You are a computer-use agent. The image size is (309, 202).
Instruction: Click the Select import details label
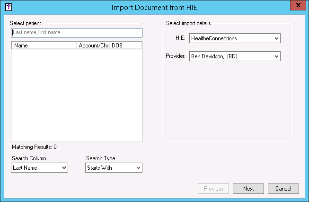[x=188, y=23]
